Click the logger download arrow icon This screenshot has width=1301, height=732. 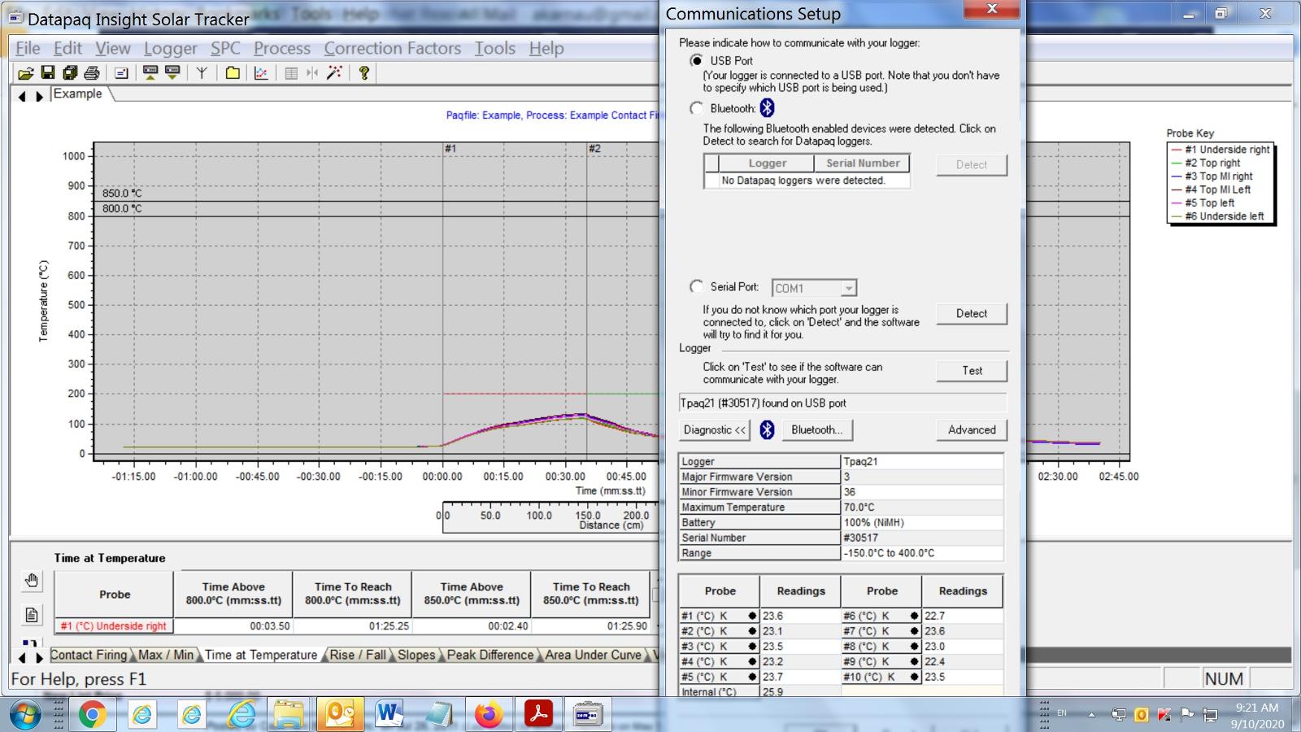point(172,73)
